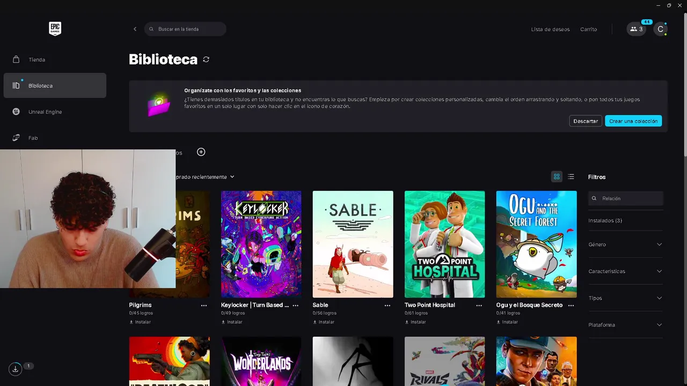This screenshot has height=386, width=687.
Task: Expand the Tipos filter
Action: pyautogui.click(x=625, y=298)
